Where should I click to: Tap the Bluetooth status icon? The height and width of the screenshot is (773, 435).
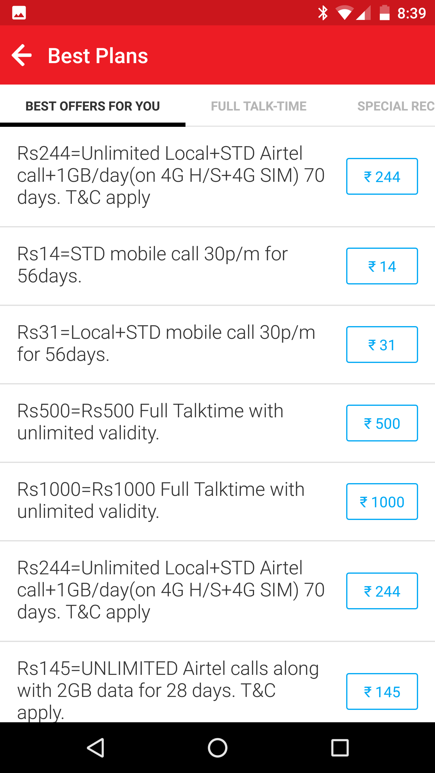pyautogui.click(x=323, y=13)
